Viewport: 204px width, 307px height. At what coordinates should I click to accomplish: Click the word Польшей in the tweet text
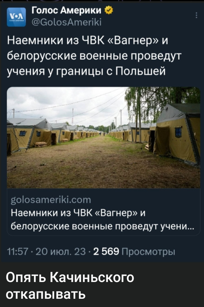click(x=141, y=71)
